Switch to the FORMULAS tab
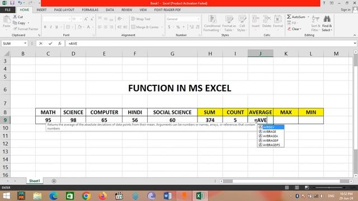The height and width of the screenshot is (201, 358). point(90,10)
